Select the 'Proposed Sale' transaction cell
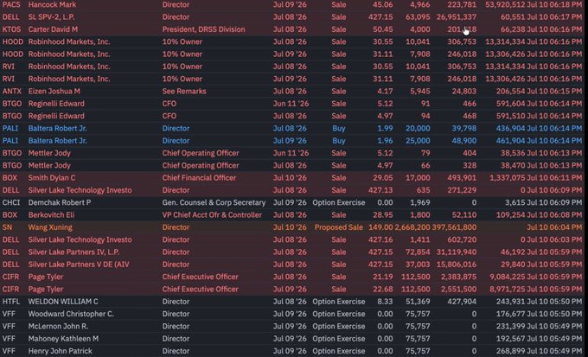This screenshot has width=588, height=357. [x=339, y=227]
